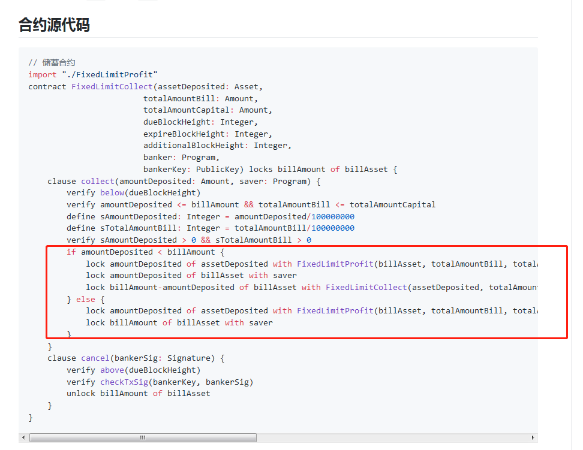Click the verify sAmountDeposited > 0 line

[x=189, y=240]
